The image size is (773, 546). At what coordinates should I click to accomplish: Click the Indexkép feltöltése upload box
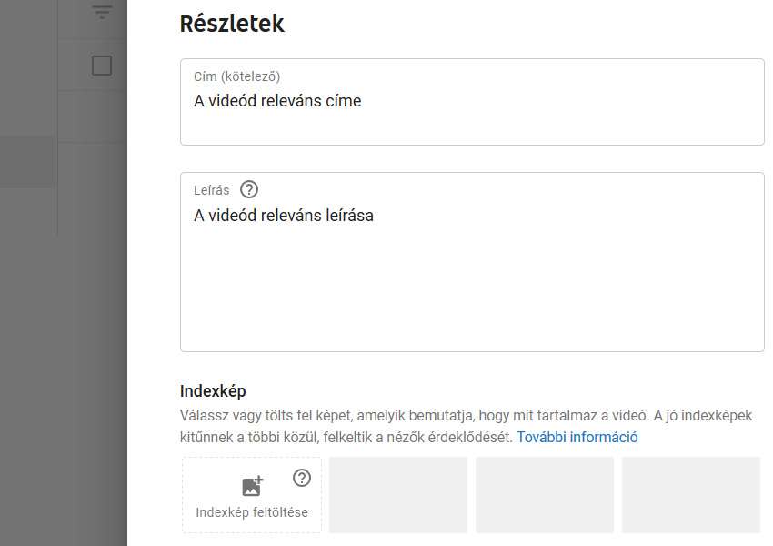tap(252, 495)
